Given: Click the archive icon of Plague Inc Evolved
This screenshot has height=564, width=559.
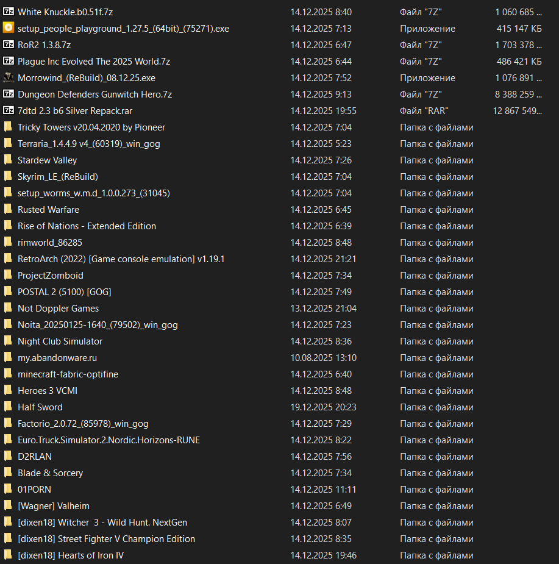Looking at the screenshot, I should (x=9, y=61).
